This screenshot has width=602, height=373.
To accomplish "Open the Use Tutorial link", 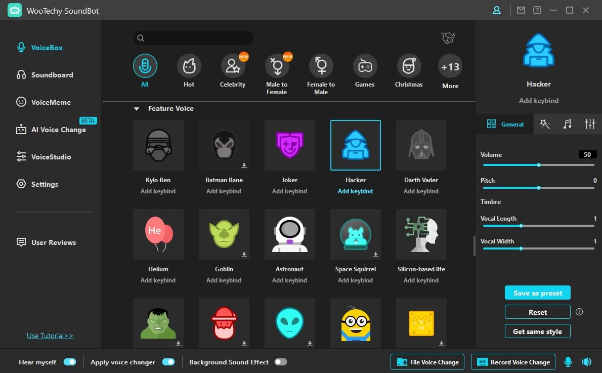I will 50,336.
